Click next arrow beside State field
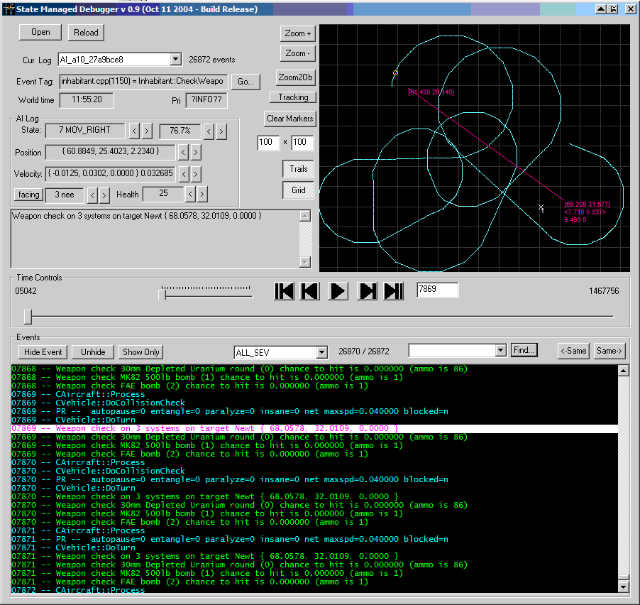Screen dimensions: 640x605 [147, 131]
